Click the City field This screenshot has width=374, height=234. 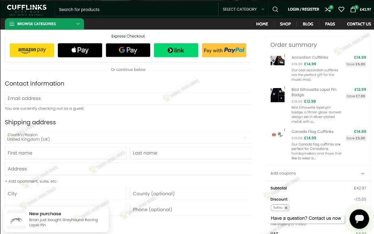pos(66,194)
